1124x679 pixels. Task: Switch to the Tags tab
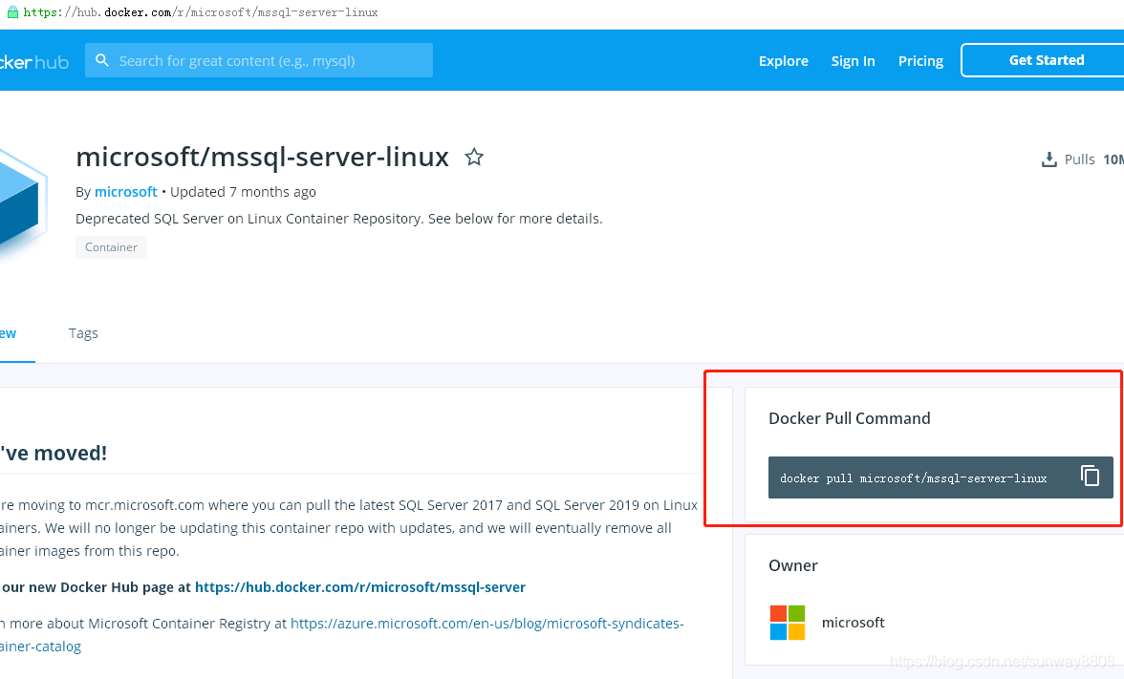[83, 332]
